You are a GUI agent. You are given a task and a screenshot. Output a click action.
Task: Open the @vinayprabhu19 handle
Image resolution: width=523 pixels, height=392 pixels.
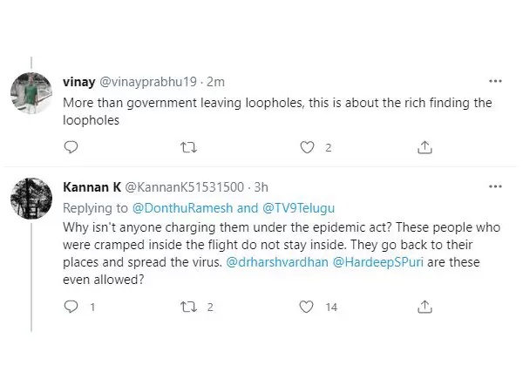(x=144, y=81)
